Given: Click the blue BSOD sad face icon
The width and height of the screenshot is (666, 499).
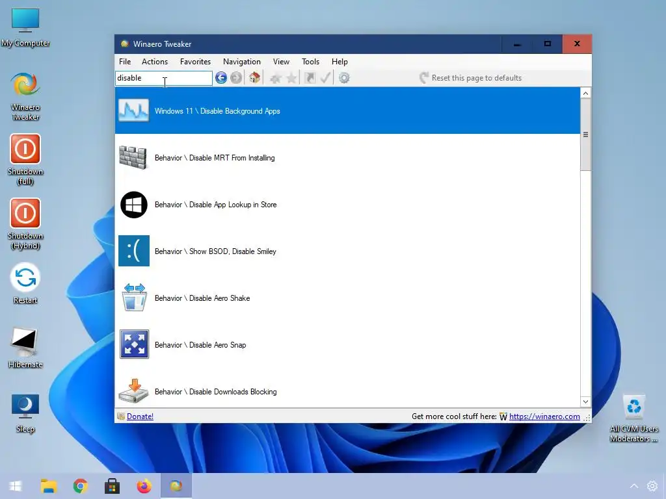Looking at the screenshot, I should click(x=134, y=251).
